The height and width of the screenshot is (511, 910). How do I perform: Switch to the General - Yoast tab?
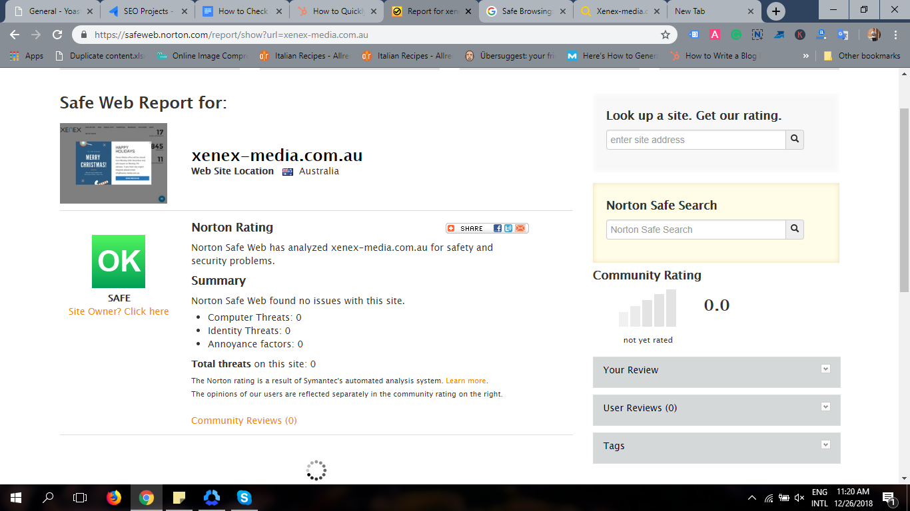tap(53, 11)
